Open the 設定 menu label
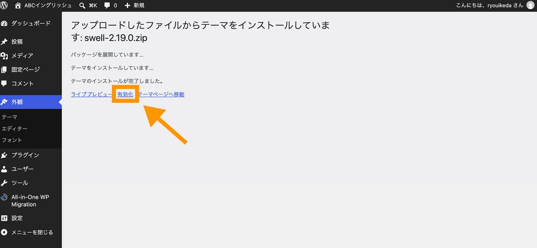This screenshot has width=537, height=248. (x=17, y=218)
